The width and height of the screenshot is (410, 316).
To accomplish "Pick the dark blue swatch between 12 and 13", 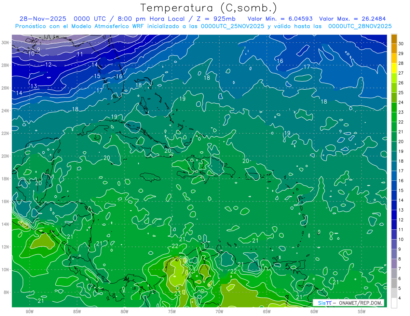I will [394, 215].
